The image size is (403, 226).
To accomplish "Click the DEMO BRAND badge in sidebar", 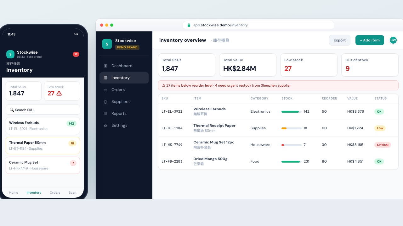I will click(127, 47).
